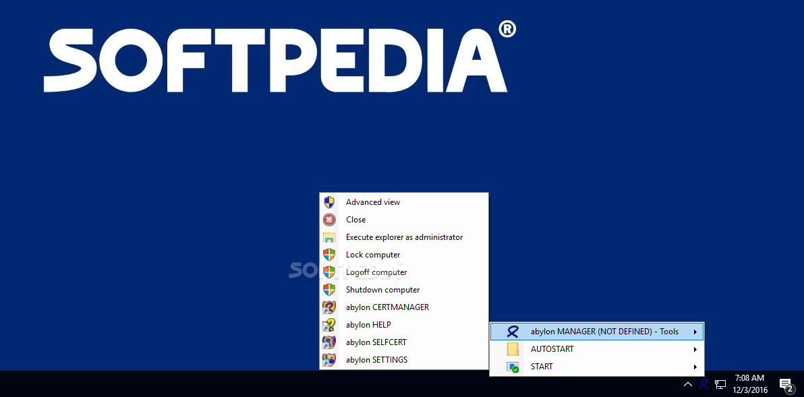Select Logoff computer entry
The width and height of the screenshot is (804, 397).
(x=403, y=272)
